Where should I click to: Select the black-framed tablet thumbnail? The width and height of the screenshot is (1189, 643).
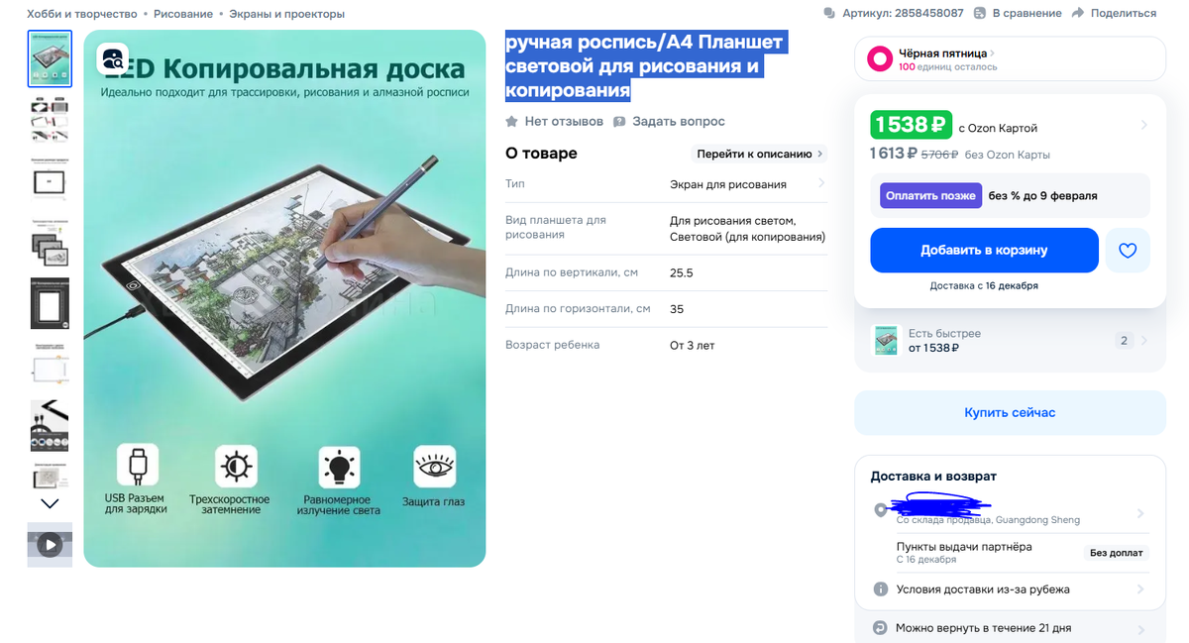point(50,302)
